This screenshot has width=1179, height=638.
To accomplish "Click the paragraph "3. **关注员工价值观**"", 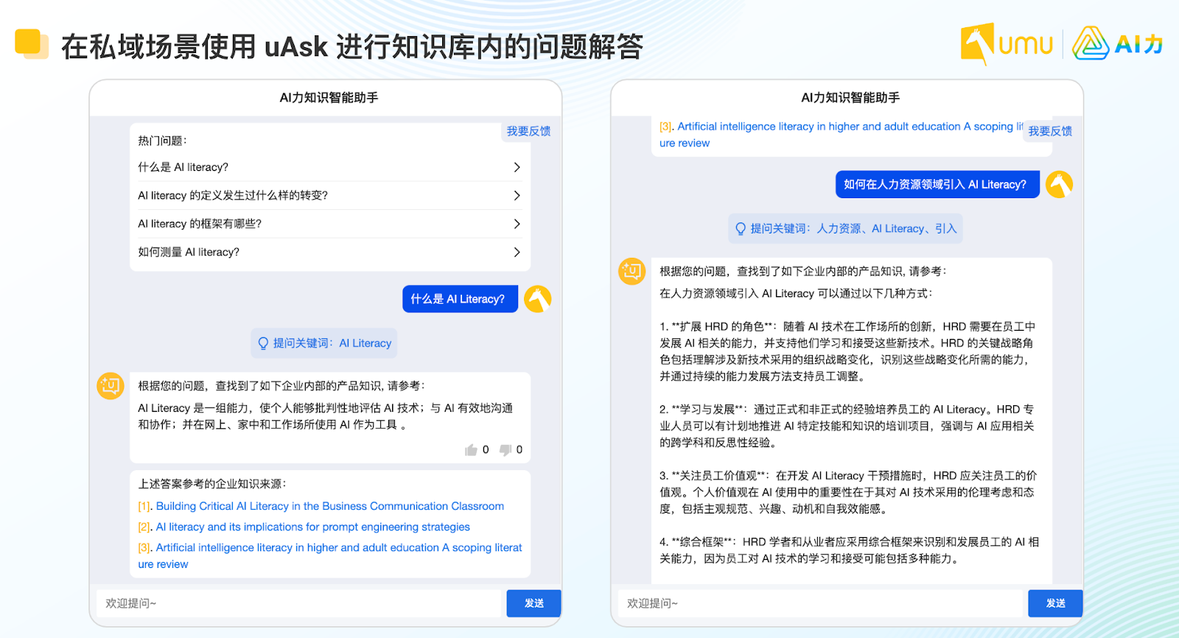I will (847, 492).
